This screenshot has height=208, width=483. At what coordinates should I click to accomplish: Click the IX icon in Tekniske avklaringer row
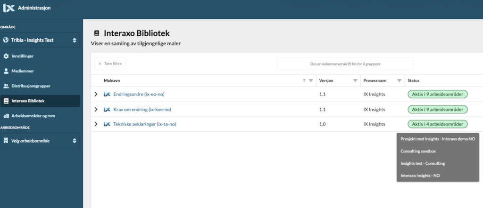pos(107,124)
